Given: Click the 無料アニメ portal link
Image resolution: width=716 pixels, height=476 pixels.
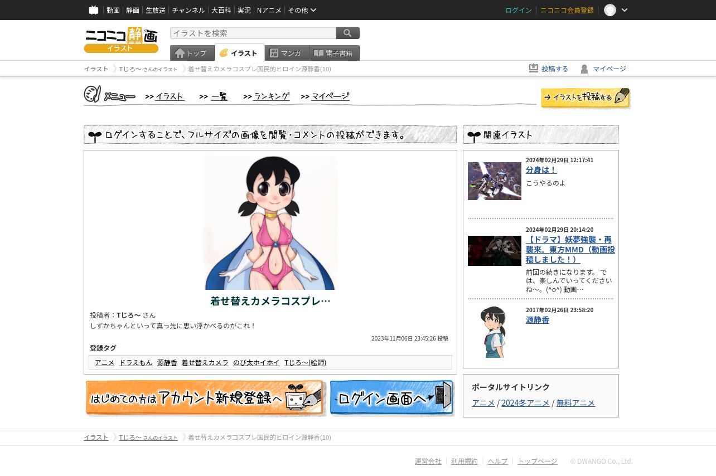Looking at the screenshot, I should click(575, 402).
